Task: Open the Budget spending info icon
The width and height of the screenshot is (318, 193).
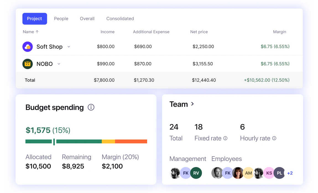Action: [x=91, y=107]
